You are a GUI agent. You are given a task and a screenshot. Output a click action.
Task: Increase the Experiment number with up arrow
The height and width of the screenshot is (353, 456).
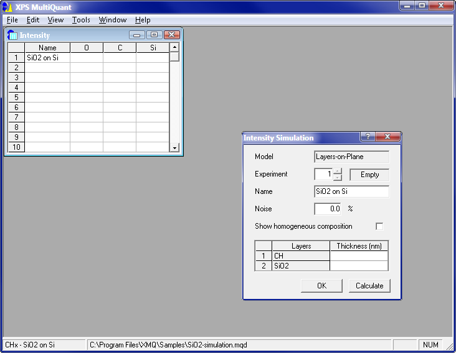click(337, 172)
